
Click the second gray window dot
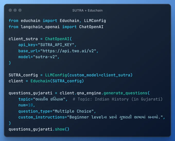tap(15, 10)
